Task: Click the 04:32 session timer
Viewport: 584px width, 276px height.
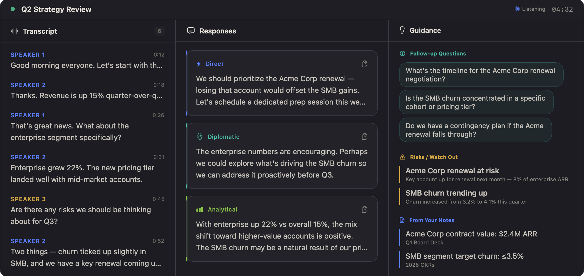Action: [562, 9]
